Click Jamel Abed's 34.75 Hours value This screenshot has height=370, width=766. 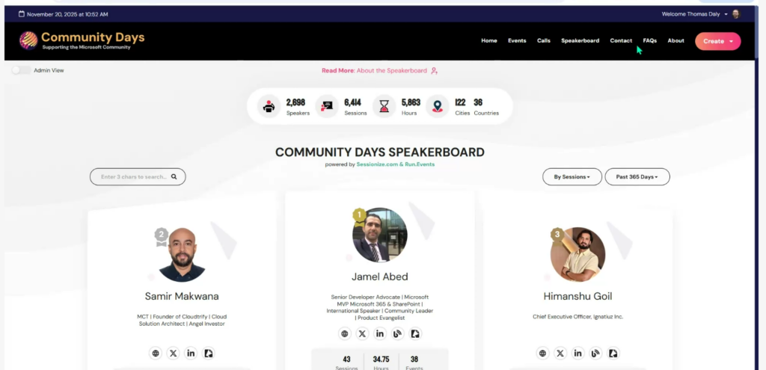pos(381,360)
